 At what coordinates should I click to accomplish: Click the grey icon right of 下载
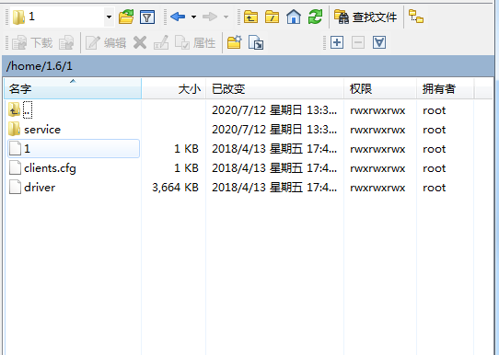(66, 42)
